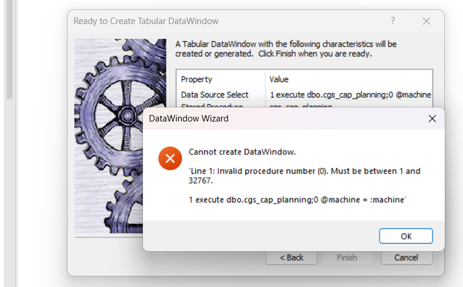Click the execute dbo.cgs_cap_planning value cell
Image resolution: width=463 pixels, height=287 pixels.
[350, 94]
